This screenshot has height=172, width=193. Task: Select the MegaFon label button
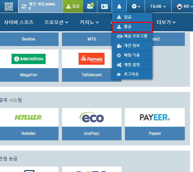pyautogui.click(x=29, y=75)
